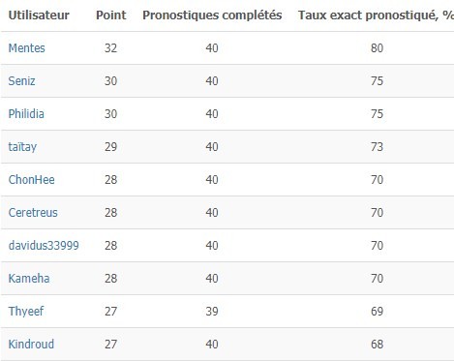This screenshot has height=361, width=454.
Task: Select Mentes exact rate value 80
Action: [377, 48]
